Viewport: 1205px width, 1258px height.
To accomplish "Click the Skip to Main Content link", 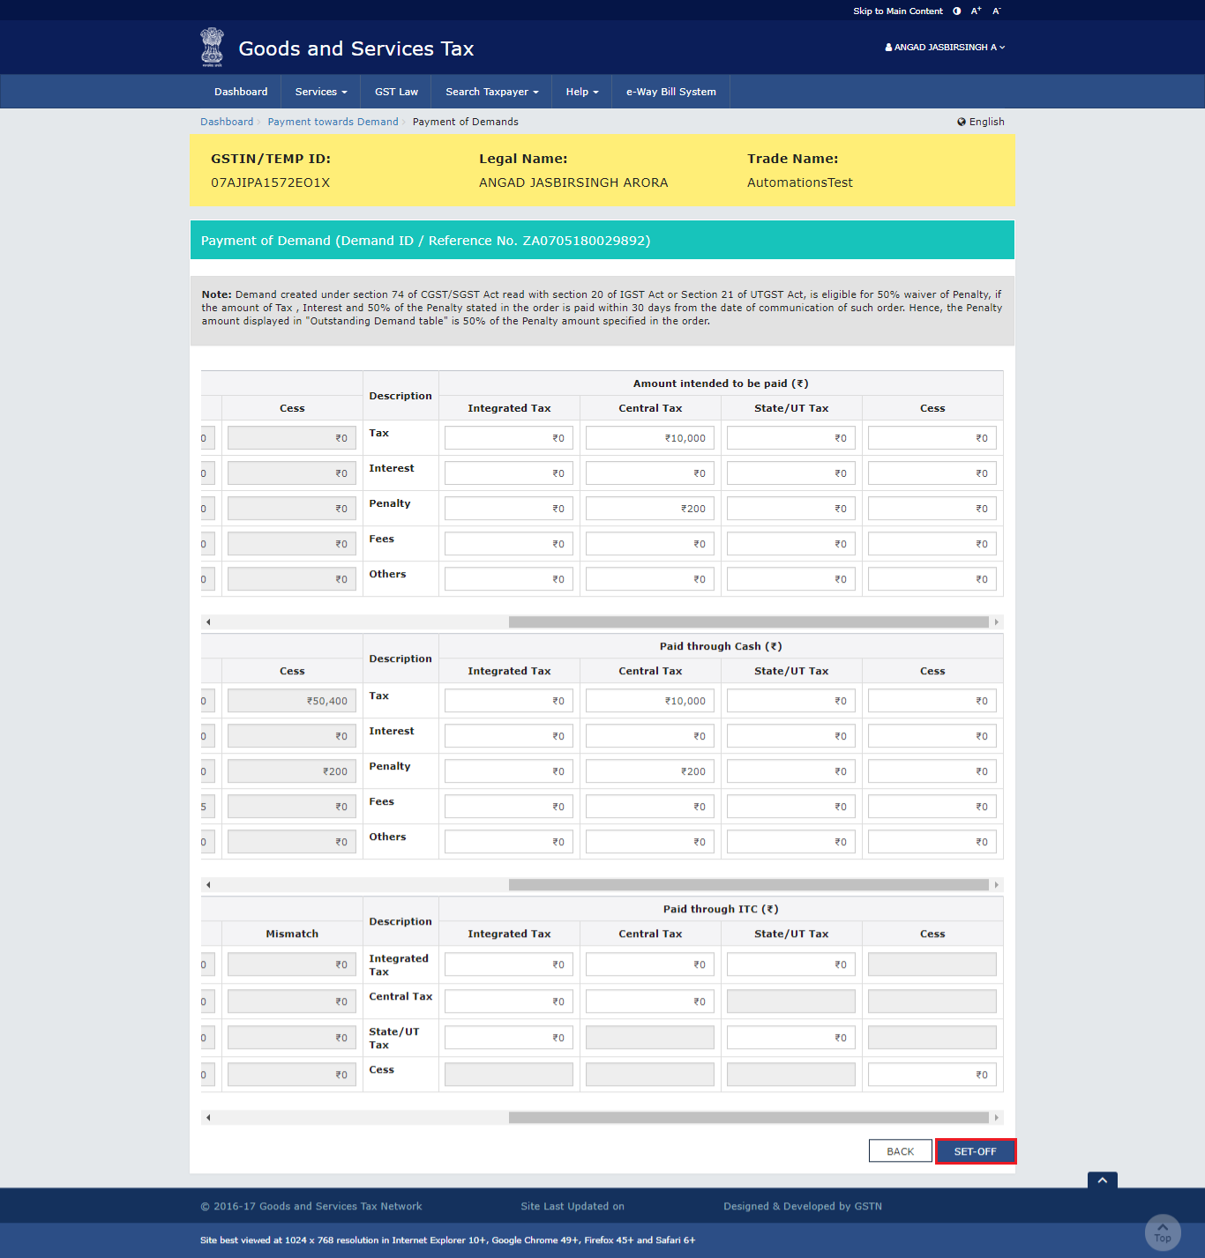I will tap(897, 11).
